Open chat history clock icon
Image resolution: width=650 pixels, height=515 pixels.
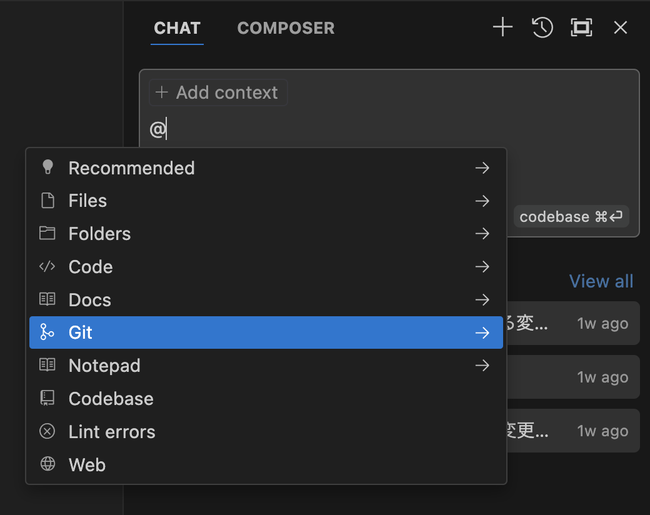point(542,27)
